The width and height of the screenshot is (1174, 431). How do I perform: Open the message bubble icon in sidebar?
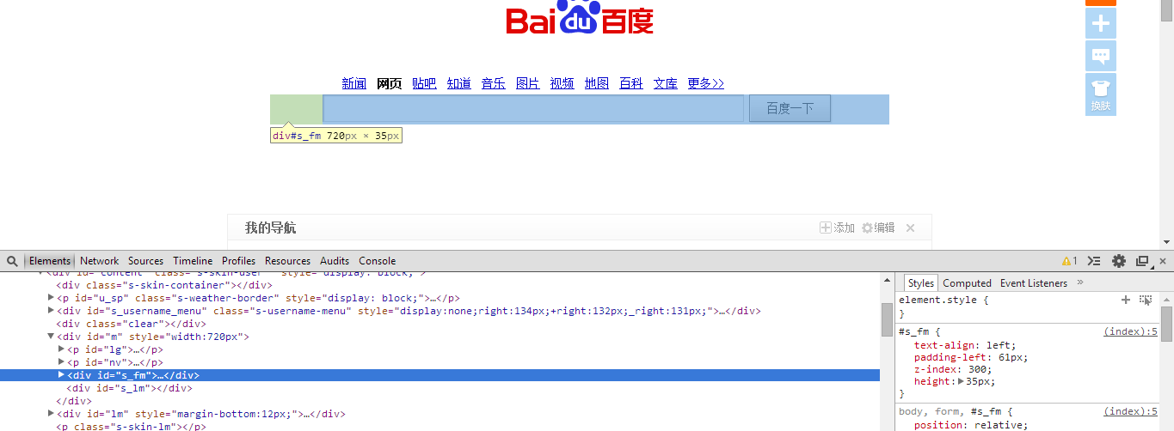coord(1101,57)
